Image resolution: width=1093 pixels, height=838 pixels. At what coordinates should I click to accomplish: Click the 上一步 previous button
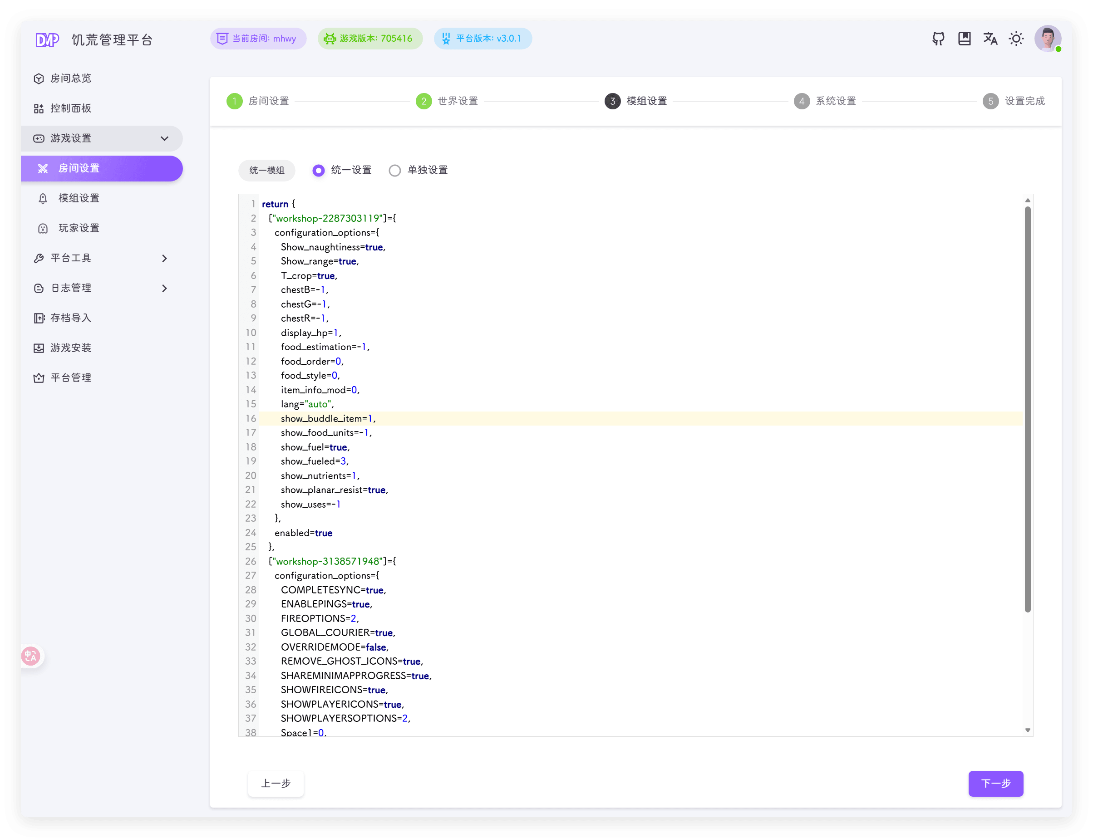click(276, 783)
